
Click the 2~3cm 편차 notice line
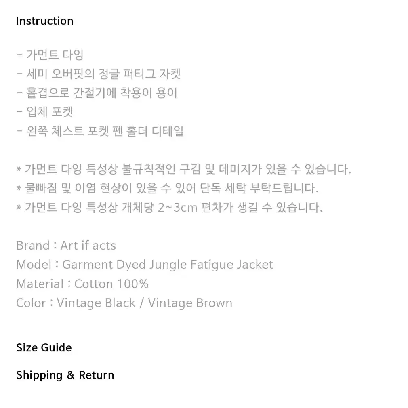click(169, 207)
